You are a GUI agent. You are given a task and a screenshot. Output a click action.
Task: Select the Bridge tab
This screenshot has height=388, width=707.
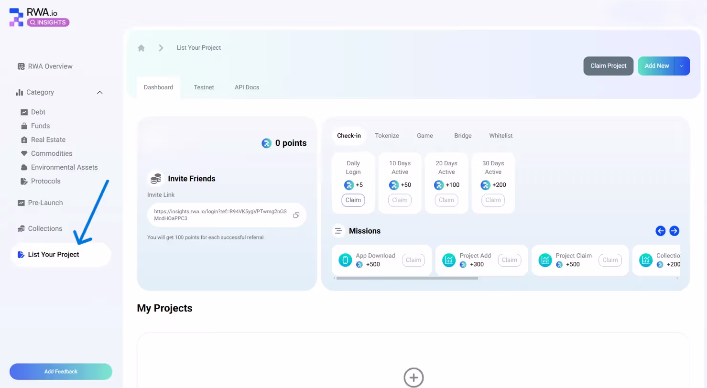pos(463,136)
